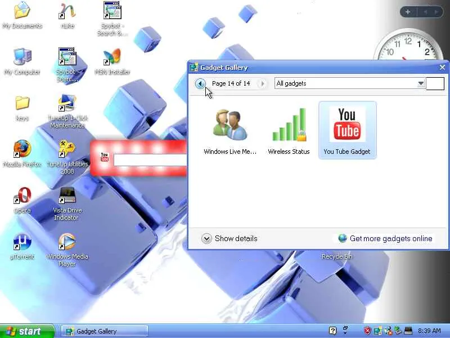Click Page 14 of 14 label
Viewport: 450px width, 338px height.
point(231,83)
